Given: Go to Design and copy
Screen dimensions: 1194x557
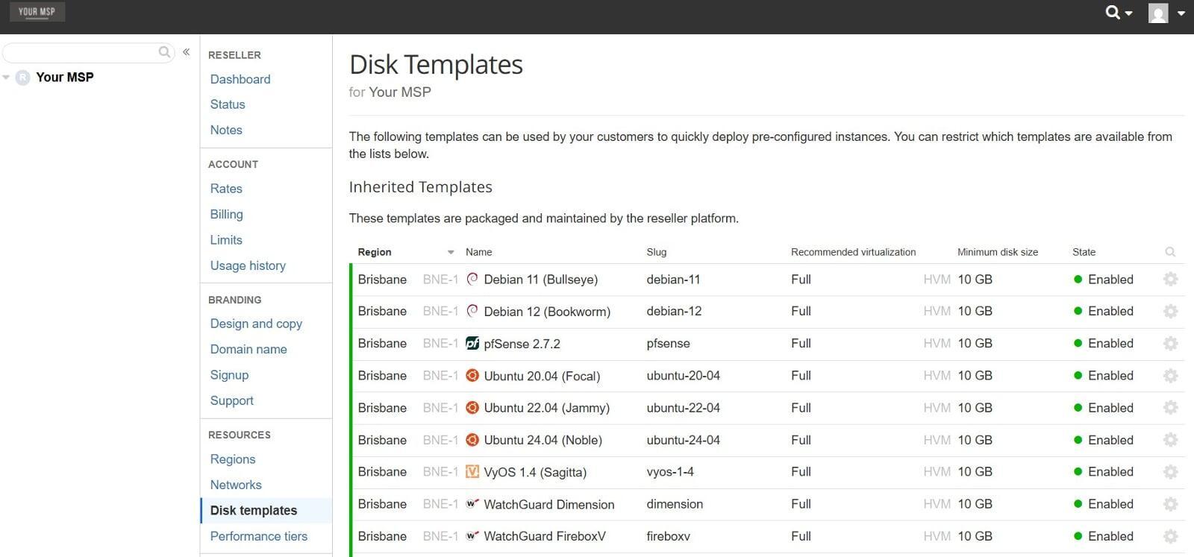Looking at the screenshot, I should pos(256,324).
